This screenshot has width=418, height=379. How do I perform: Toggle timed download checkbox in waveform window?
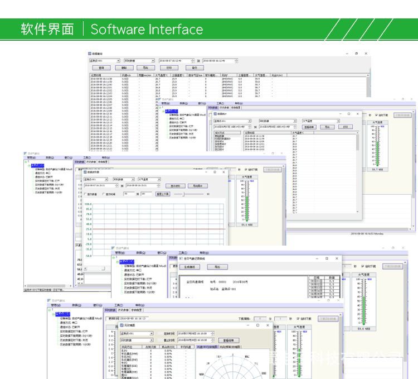246,170
